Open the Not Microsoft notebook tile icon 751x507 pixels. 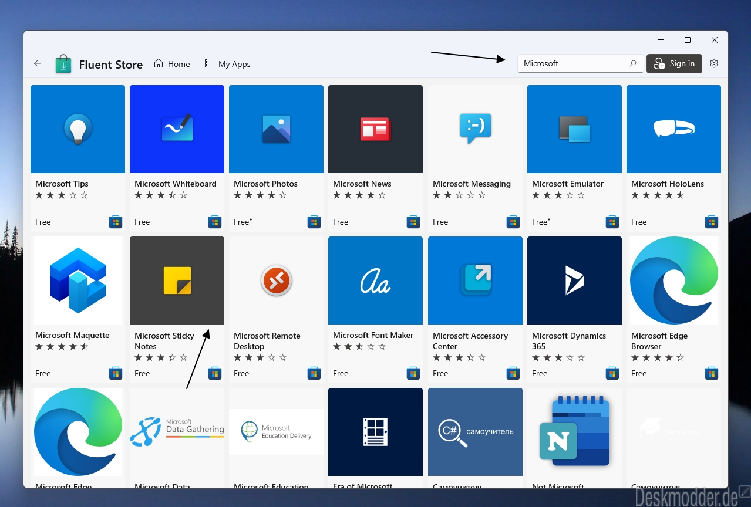[x=574, y=432]
